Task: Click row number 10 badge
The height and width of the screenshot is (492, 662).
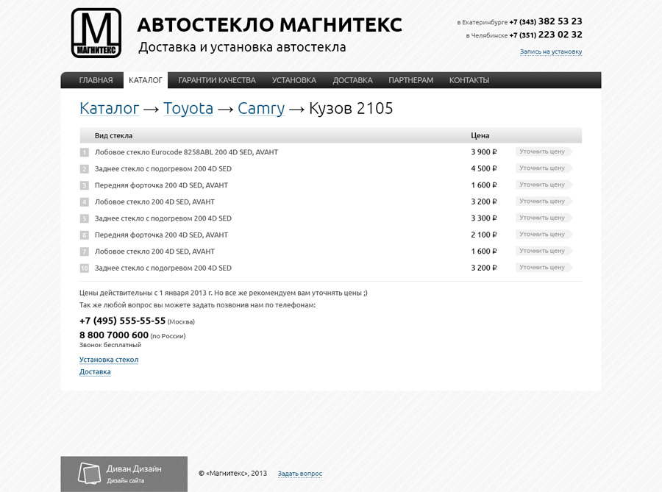Action: pyautogui.click(x=85, y=268)
